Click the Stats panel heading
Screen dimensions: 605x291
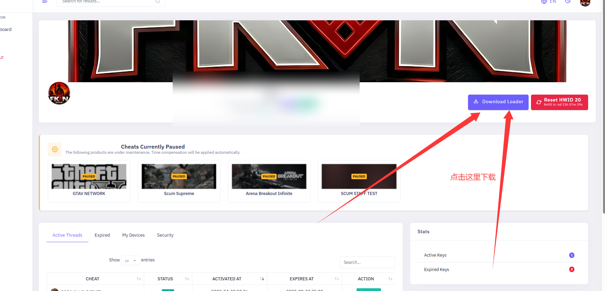coord(423,232)
